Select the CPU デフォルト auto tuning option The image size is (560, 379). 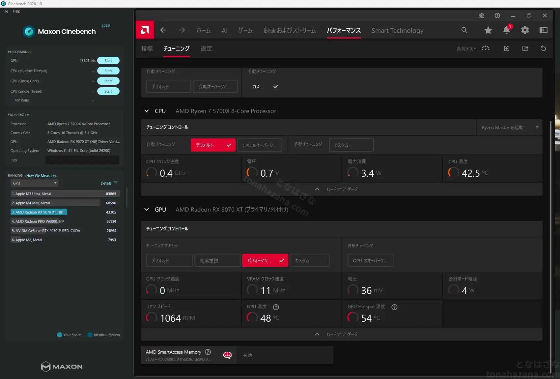pyautogui.click(x=213, y=145)
